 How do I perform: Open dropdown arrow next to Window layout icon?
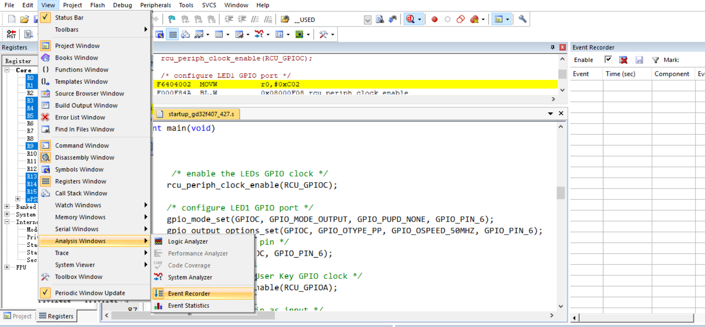(x=507, y=20)
